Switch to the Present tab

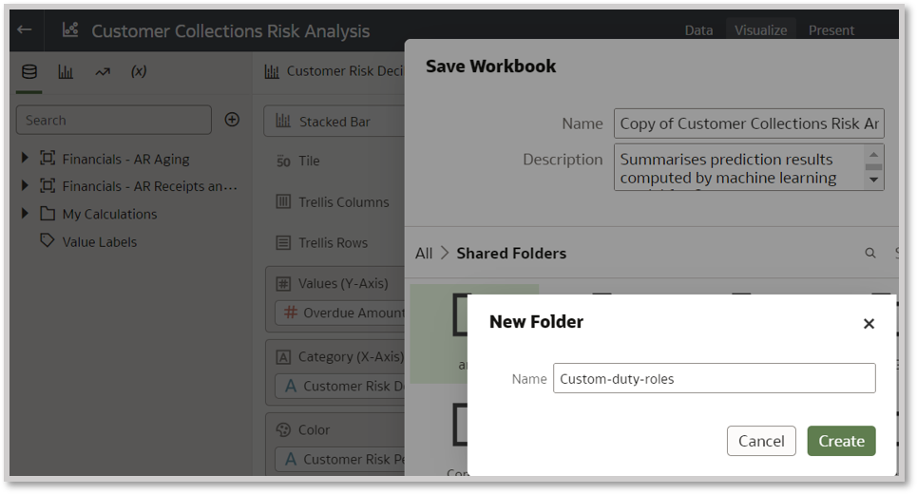pos(831,30)
